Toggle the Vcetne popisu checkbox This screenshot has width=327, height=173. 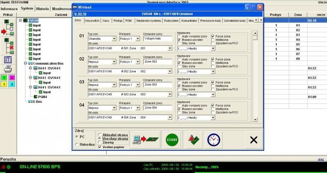(100, 147)
